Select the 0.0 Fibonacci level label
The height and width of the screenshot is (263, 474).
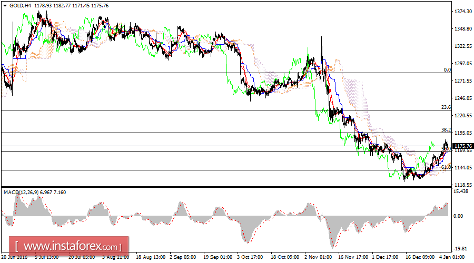click(x=447, y=70)
